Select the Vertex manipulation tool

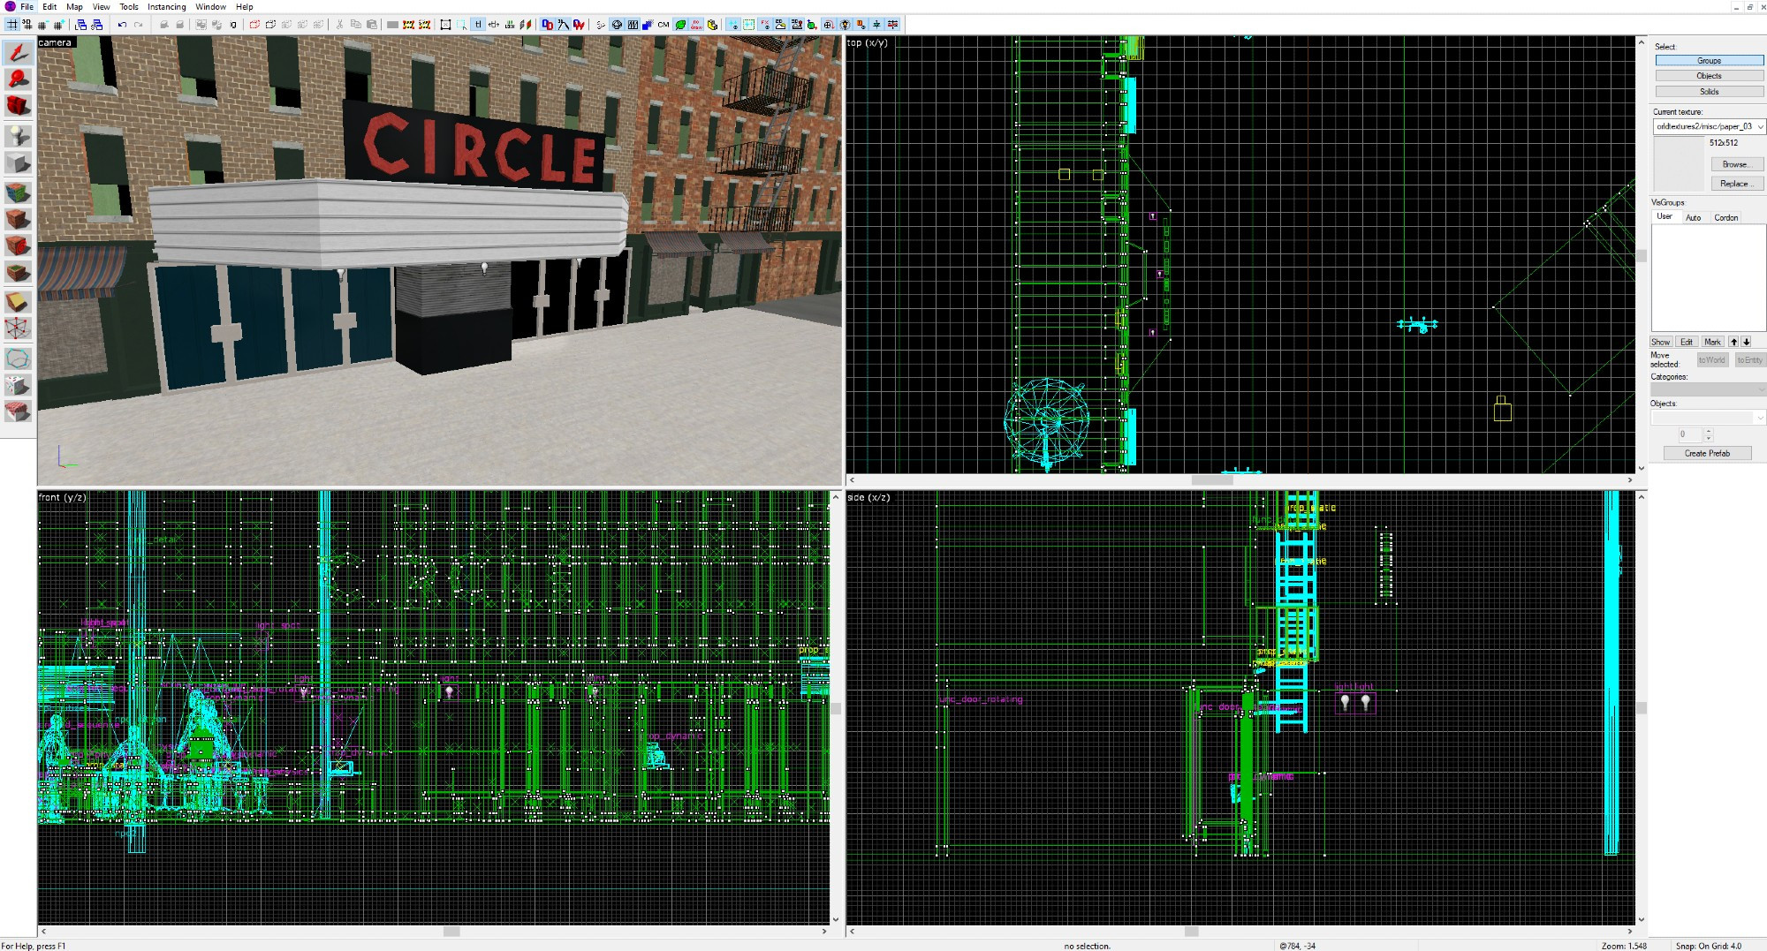(x=18, y=329)
